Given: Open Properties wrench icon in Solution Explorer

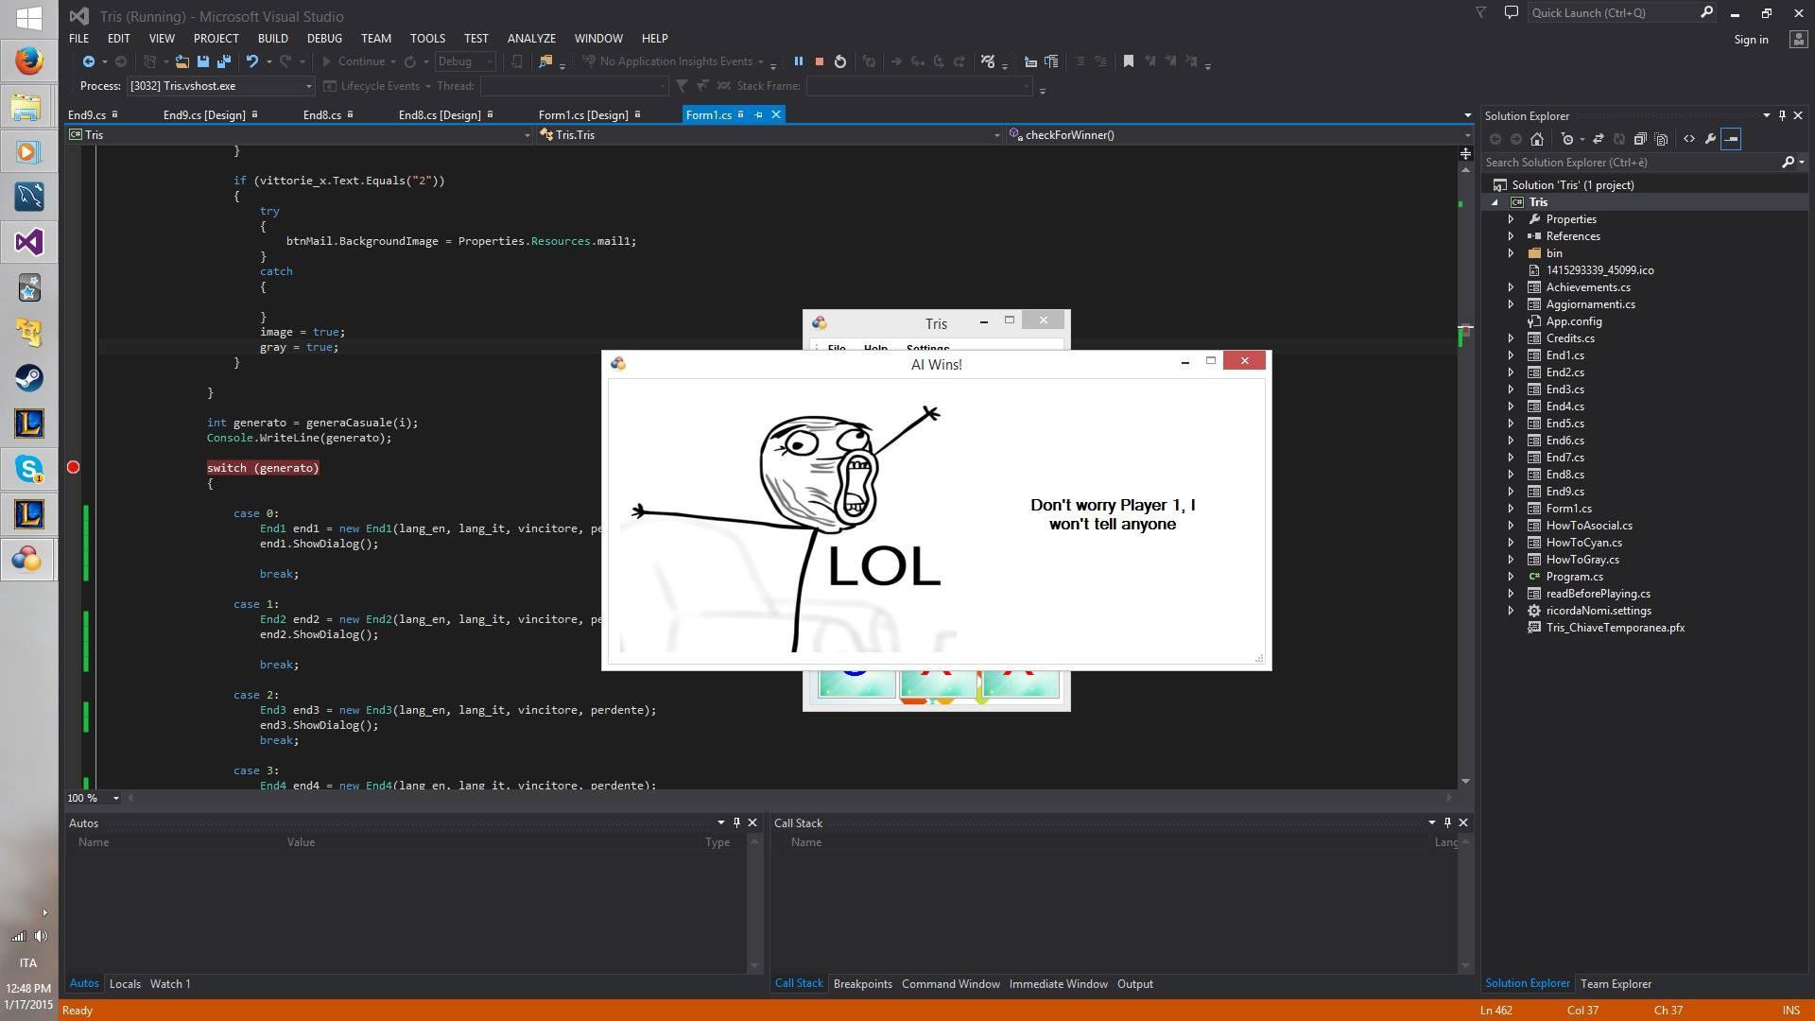Looking at the screenshot, I should coord(1710,139).
